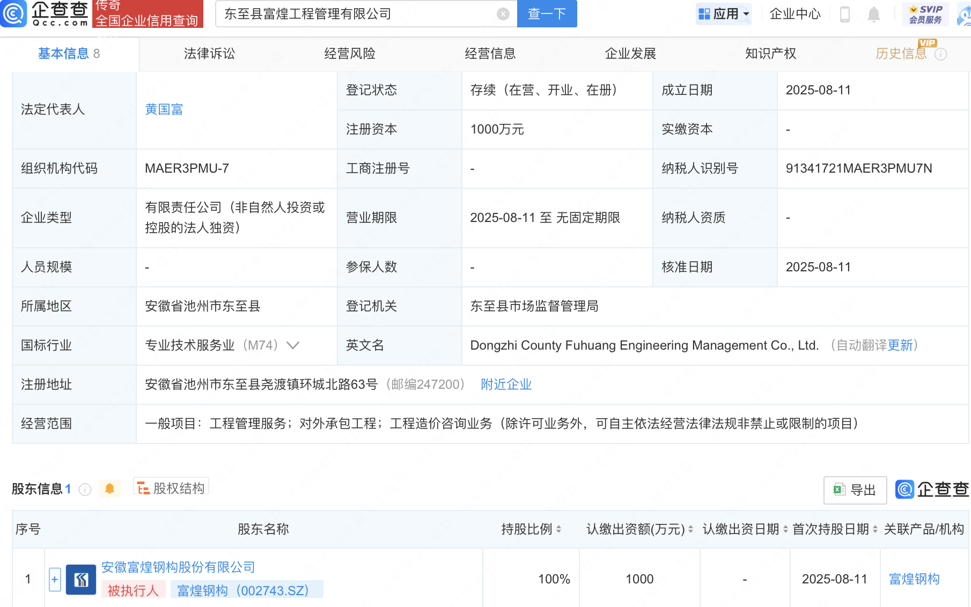Open the SVIP member service badge
Screen dimensions: 971x607
point(925,14)
